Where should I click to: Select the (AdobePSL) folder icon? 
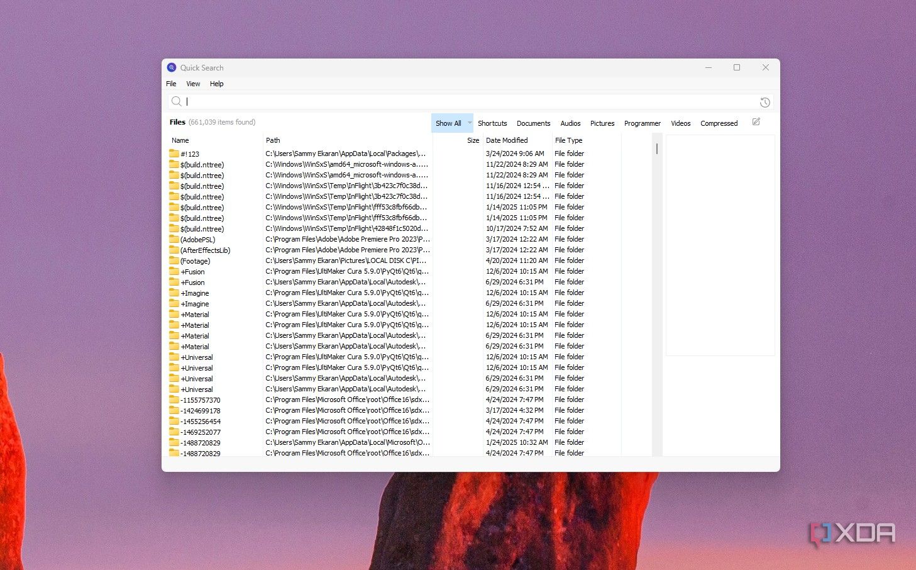(x=174, y=239)
